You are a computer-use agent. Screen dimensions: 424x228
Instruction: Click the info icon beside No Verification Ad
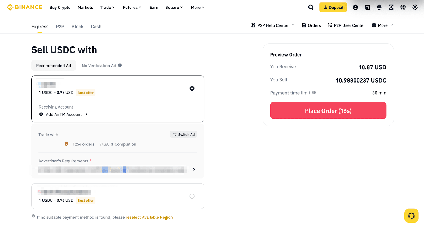[120, 65]
